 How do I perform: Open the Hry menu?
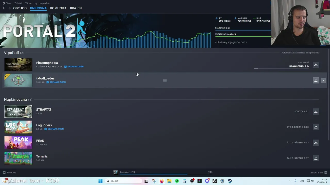pos(36,3)
